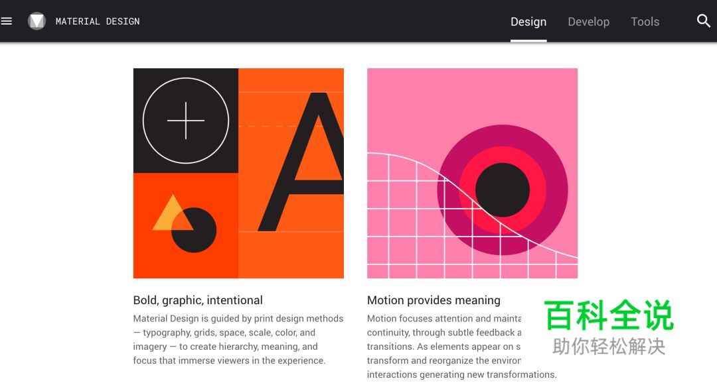This screenshot has height=383, width=717.
Task: Click the large letter A graphic
Action: pyautogui.click(x=302, y=162)
